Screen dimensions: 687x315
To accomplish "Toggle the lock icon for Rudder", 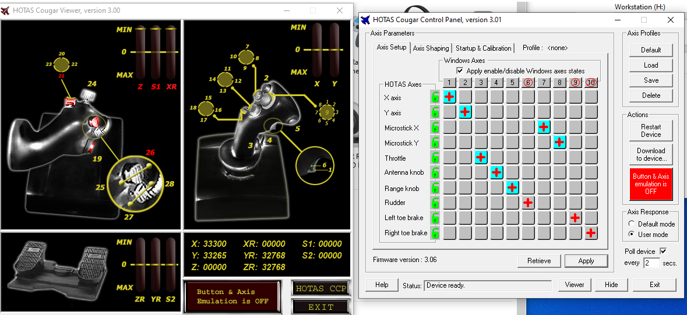I will (x=435, y=203).
